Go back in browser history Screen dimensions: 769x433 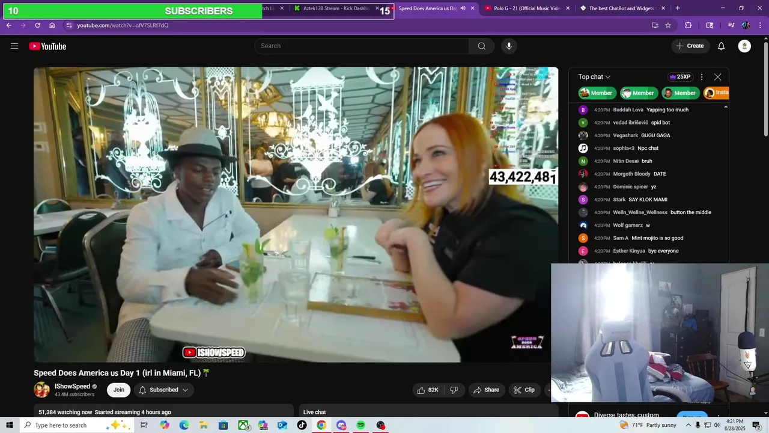(9, 25)
